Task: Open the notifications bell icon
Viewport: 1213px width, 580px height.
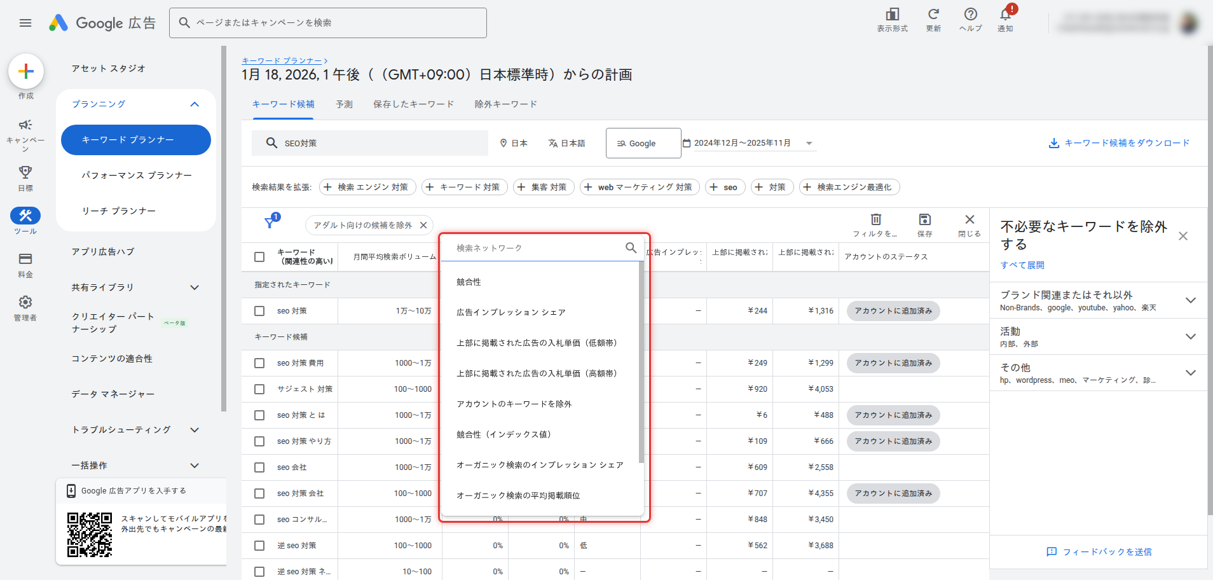Action: pos(1005,16)
